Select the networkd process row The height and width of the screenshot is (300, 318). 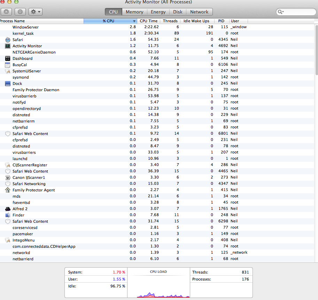[x=157, y=253]
